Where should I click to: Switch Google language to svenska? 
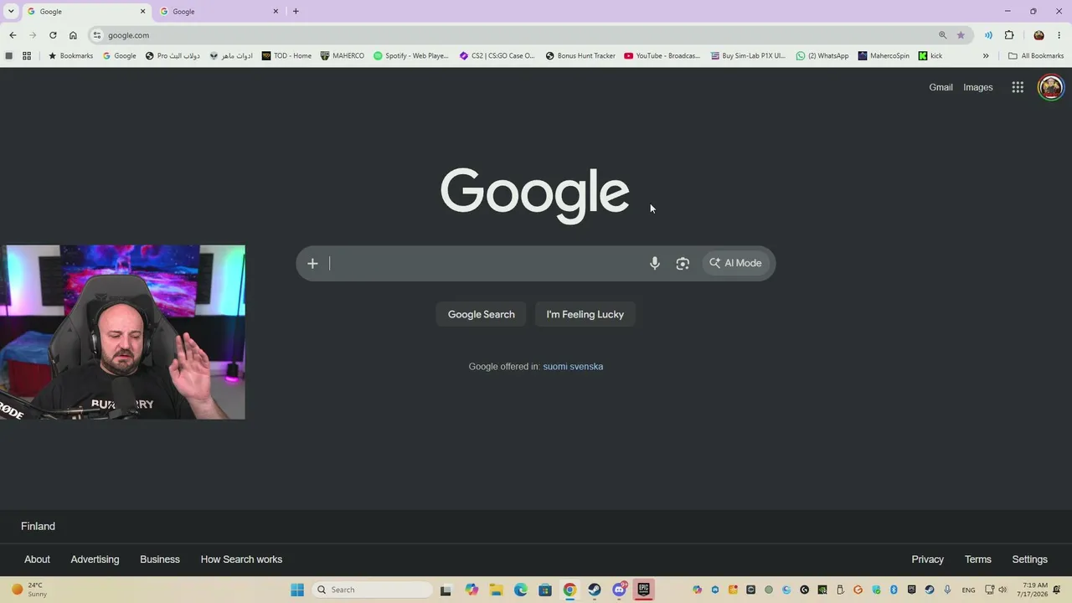tap(587, 366)
